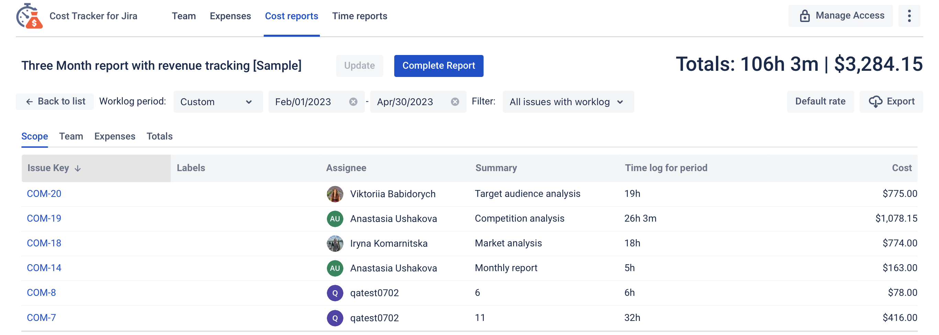This screenshot has width=939, height=335.
Task: Go Back to list
Action: click(55, 101)
